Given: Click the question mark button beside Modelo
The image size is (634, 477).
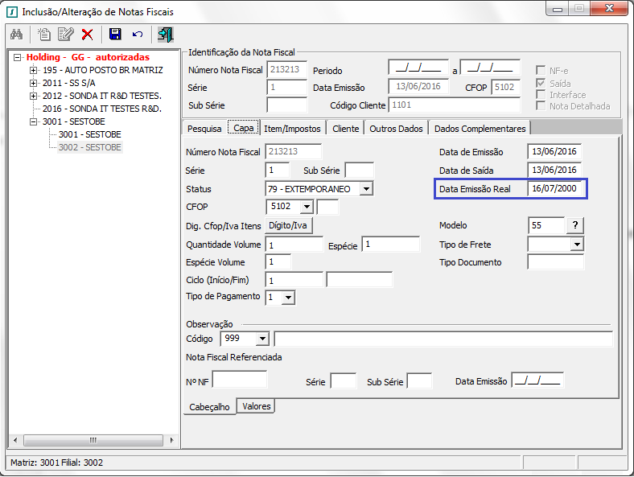Looking at the screenshot, I should (x=575, y=225).
